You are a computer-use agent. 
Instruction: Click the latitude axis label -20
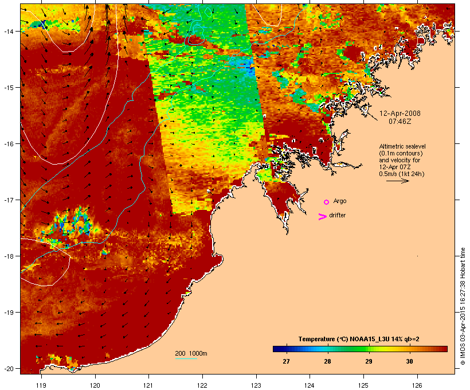pos(8,368)
